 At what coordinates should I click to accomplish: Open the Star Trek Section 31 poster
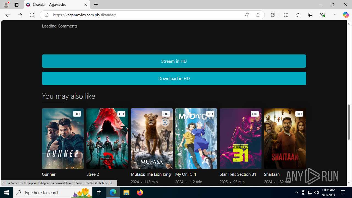[x=240, y=138]
